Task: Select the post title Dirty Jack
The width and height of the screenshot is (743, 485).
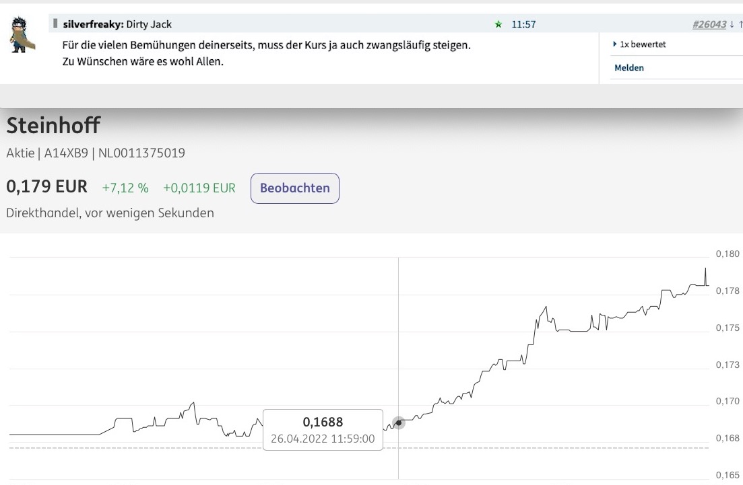Action: (150, 24)
